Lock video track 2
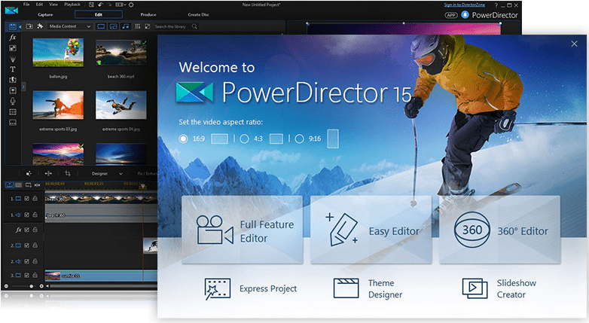The width and height of the screenshot is (589, 323). [35, 245]
